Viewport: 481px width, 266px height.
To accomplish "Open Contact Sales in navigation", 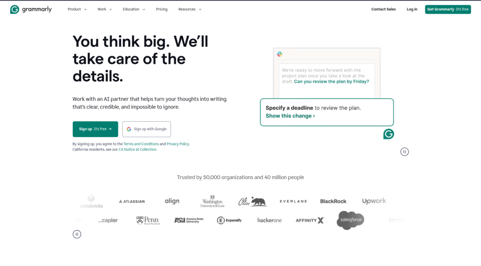I will (x=383, y=9).
